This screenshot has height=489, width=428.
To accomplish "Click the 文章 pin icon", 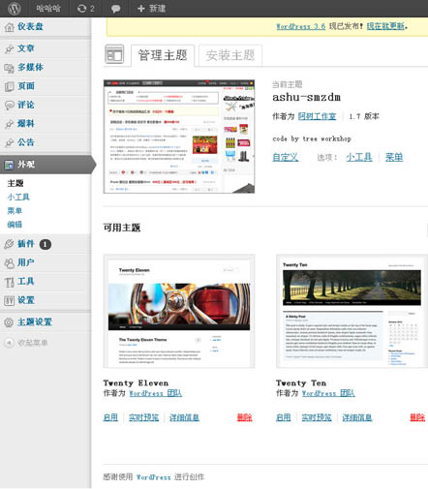I will (10, 48).
